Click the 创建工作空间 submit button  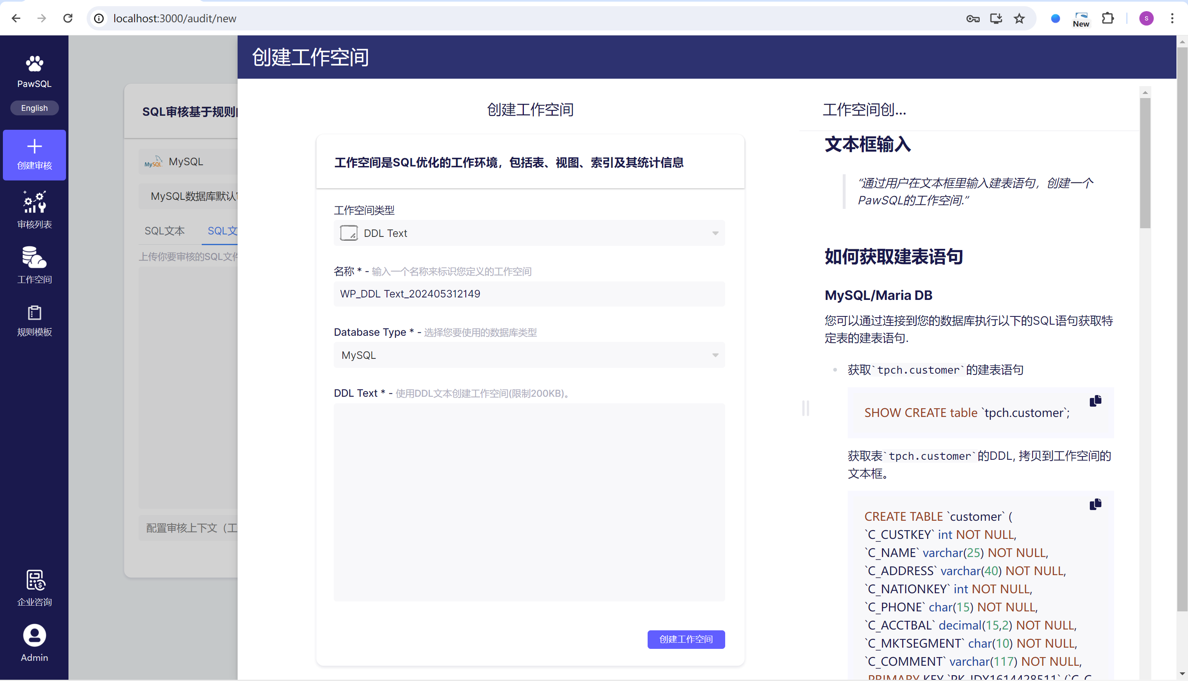(x=686, y=639)
